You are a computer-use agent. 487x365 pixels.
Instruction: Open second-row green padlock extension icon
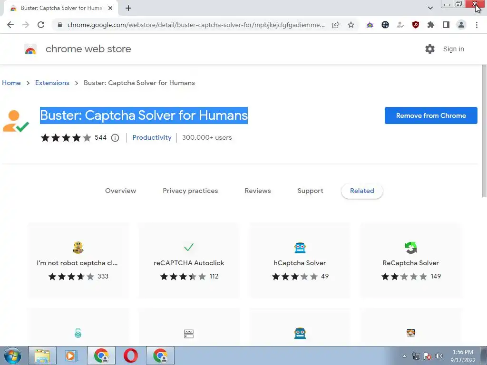point(78,333)
